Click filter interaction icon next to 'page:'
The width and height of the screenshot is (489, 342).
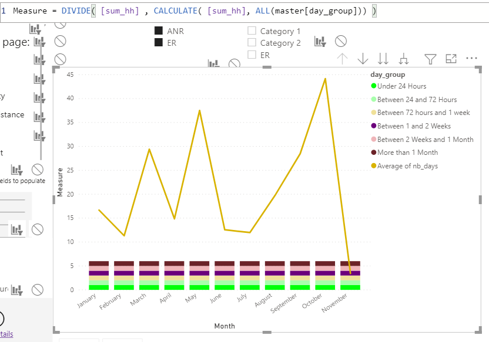pos(39,42)
